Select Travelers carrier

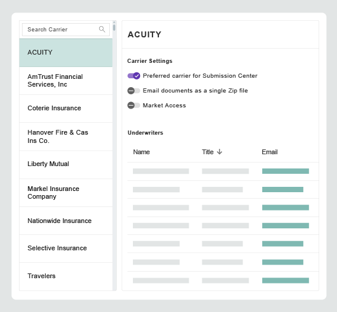point(66,276)
